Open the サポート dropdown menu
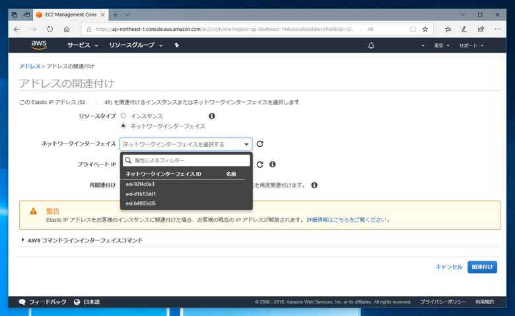 [471, 45]
